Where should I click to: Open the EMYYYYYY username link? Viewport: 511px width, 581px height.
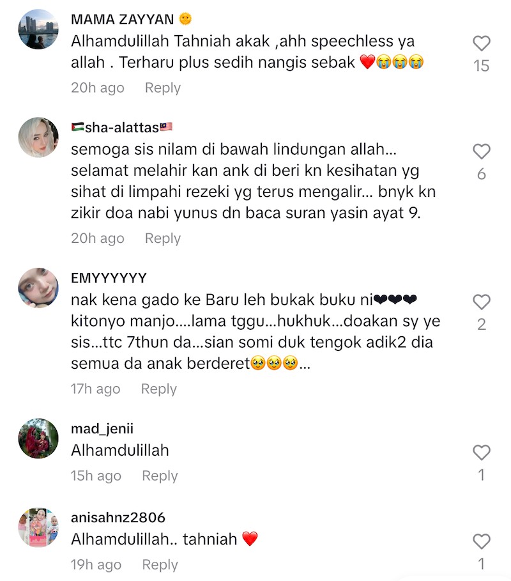coord(109,278)
